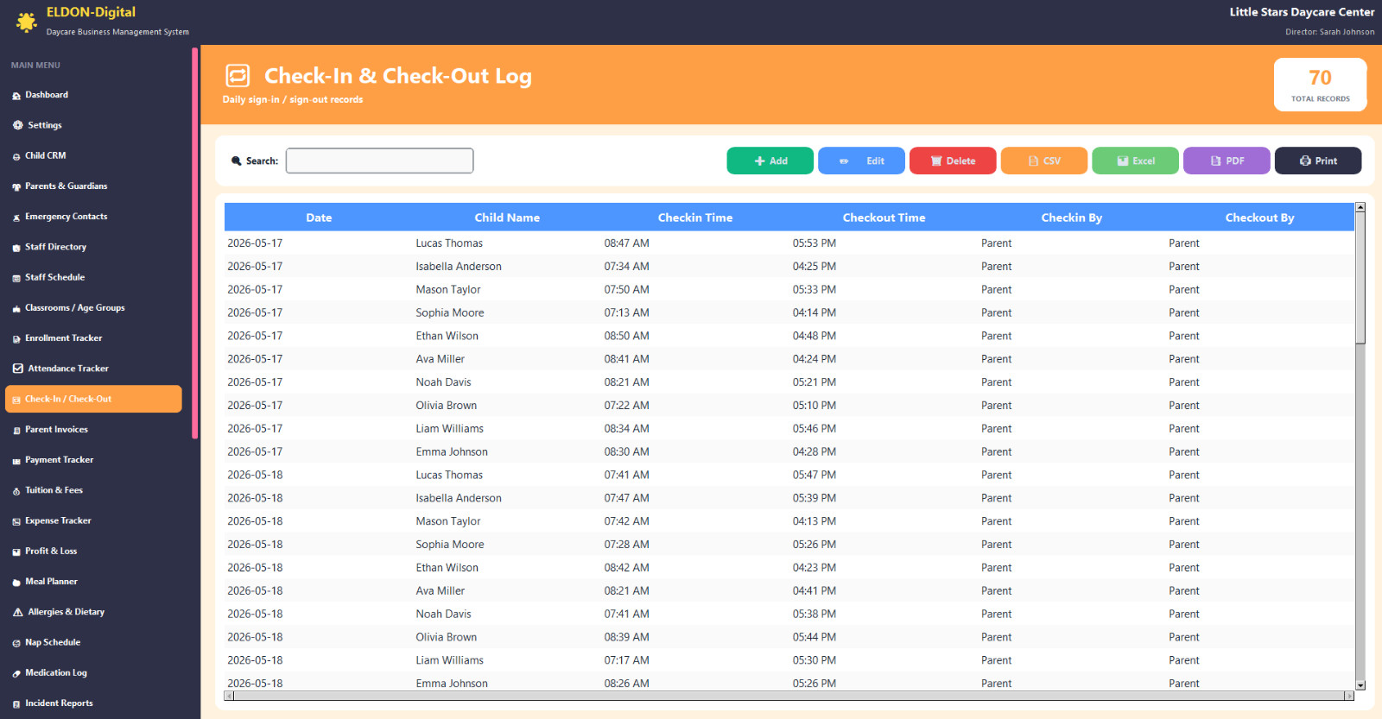Click the red Delete button
The width and height of the screenshot is (1382, 719).
953,161
